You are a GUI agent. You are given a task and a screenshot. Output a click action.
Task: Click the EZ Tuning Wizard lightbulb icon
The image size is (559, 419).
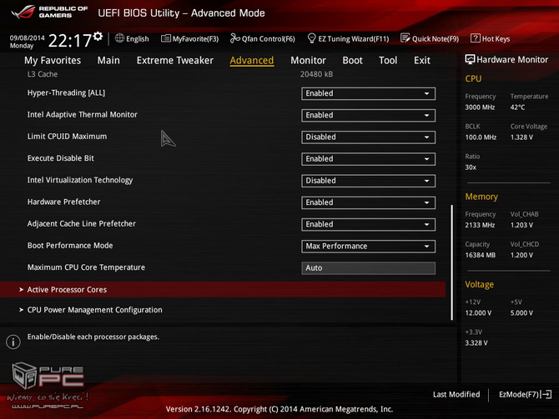[x=311, y=38]
